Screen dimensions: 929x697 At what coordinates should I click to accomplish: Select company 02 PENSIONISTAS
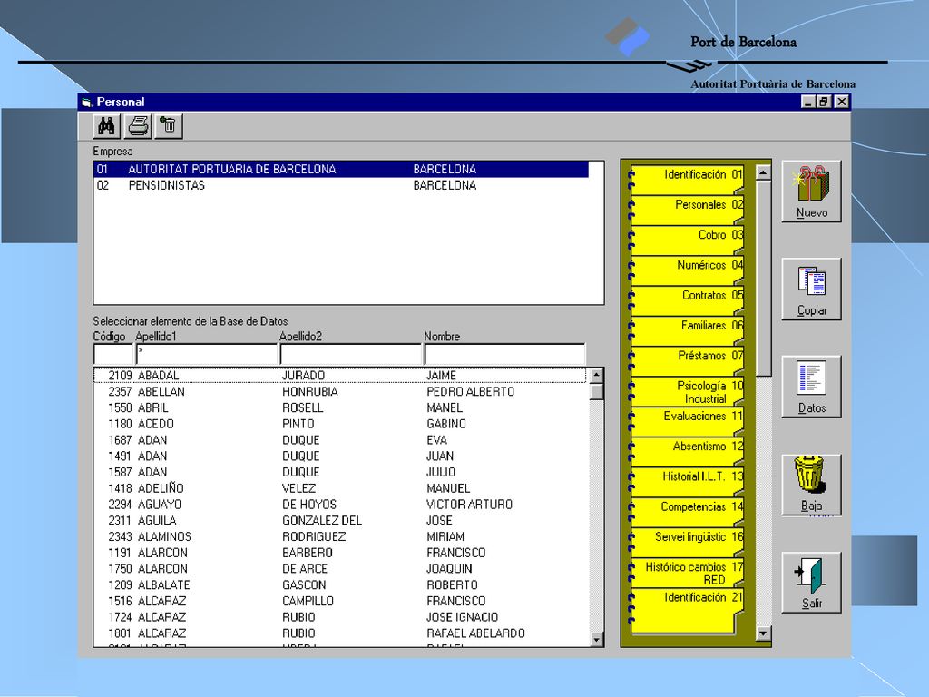point(341,185)
